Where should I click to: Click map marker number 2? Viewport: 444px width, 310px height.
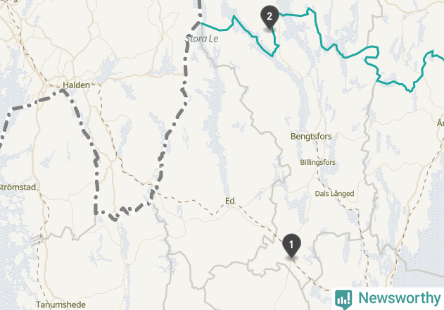pos(269,17)
